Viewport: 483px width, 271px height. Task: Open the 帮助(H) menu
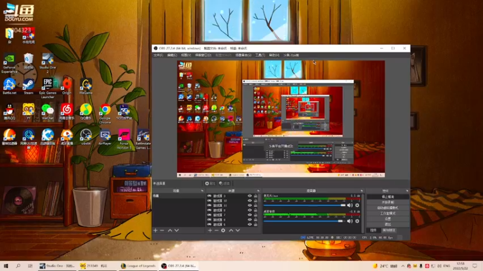point(274,55)
